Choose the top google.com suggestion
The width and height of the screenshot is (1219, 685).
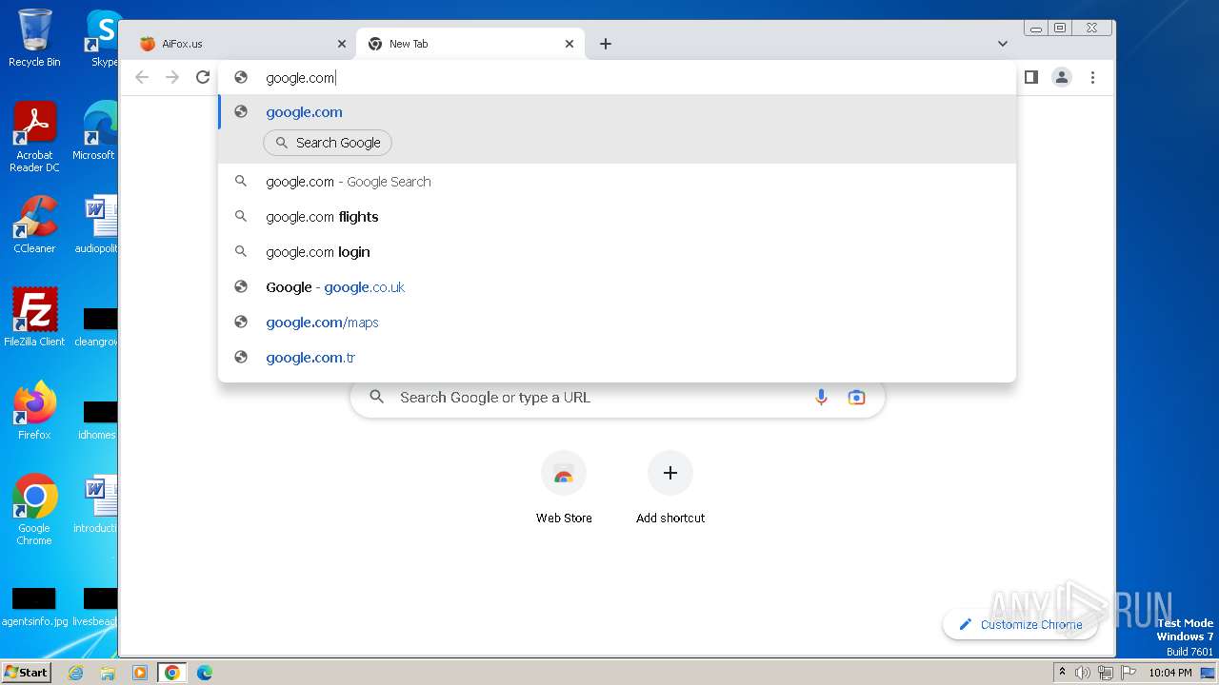click(617, 111)
